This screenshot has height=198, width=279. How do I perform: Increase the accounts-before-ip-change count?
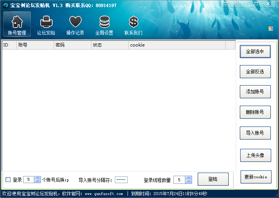(37, 178)
